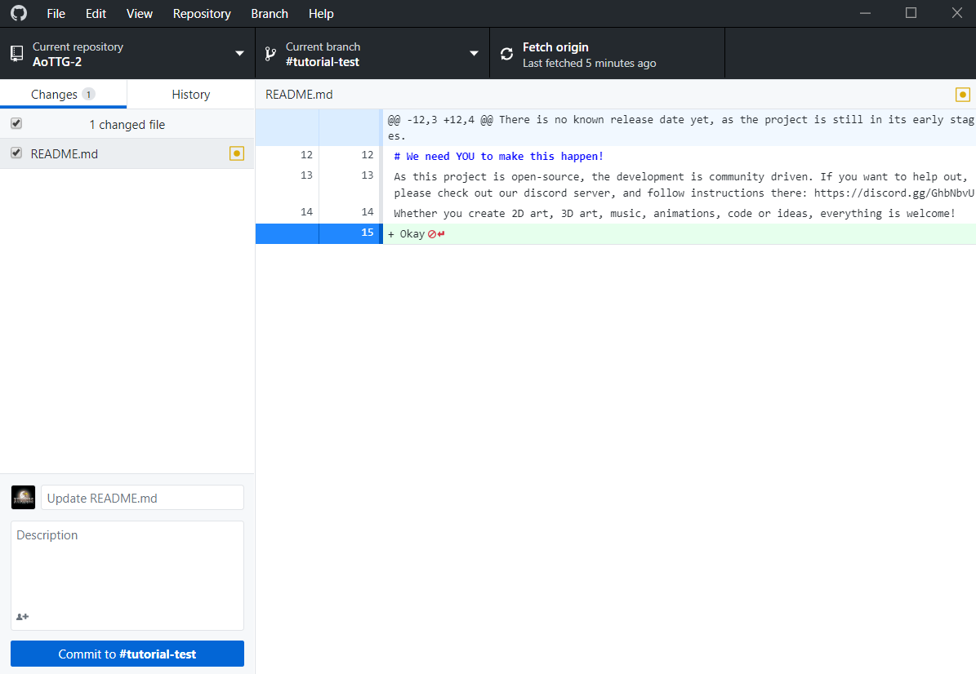Open the Repository menu

click(202, 14)
